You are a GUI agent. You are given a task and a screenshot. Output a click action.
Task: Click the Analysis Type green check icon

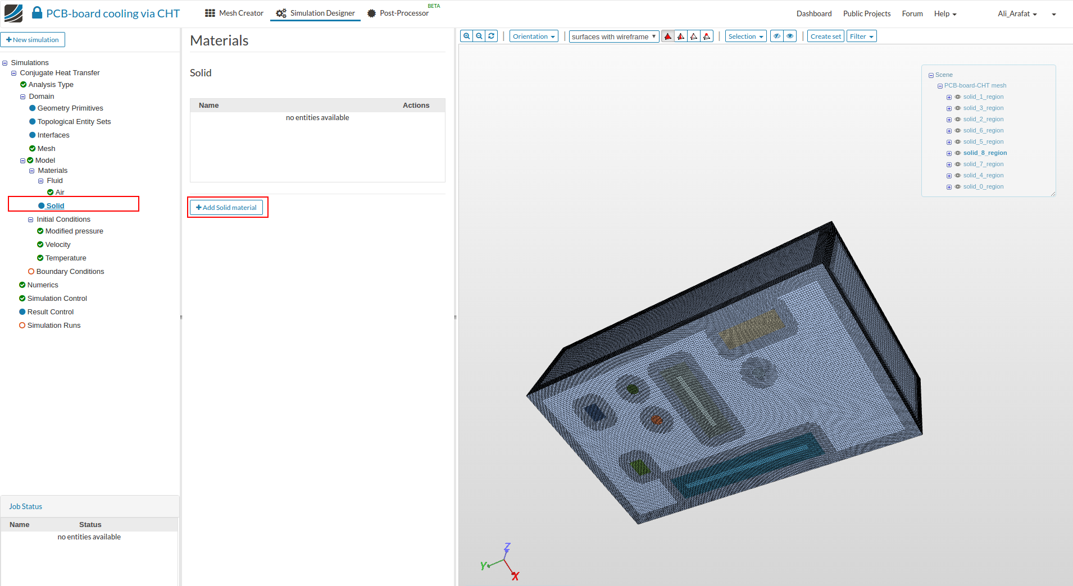pyautogui.click(x=23, y=85)
